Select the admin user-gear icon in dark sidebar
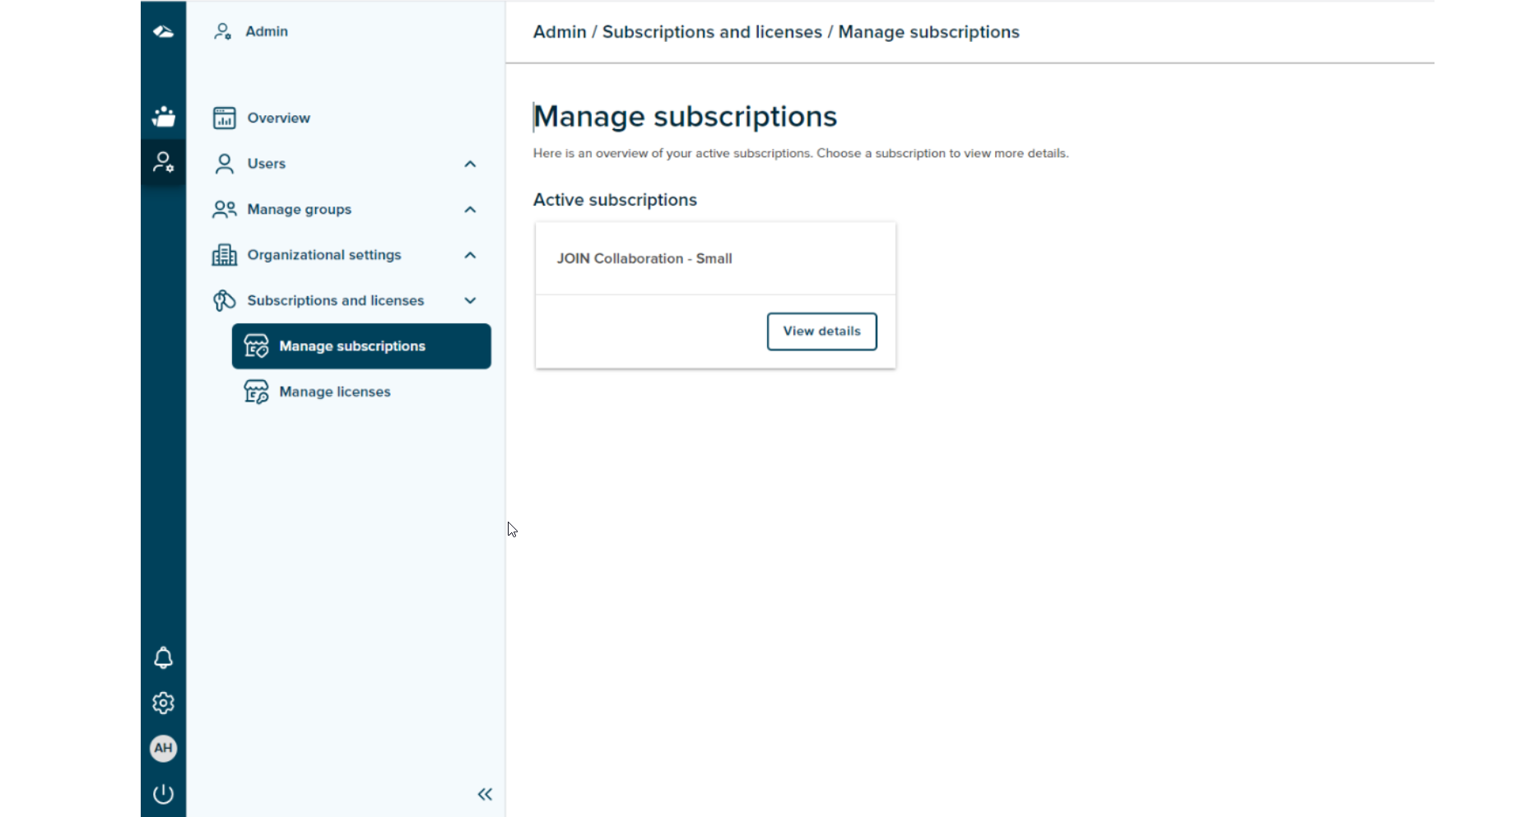The height and width of the screenshot is (817, 1516). coord(163,162)
